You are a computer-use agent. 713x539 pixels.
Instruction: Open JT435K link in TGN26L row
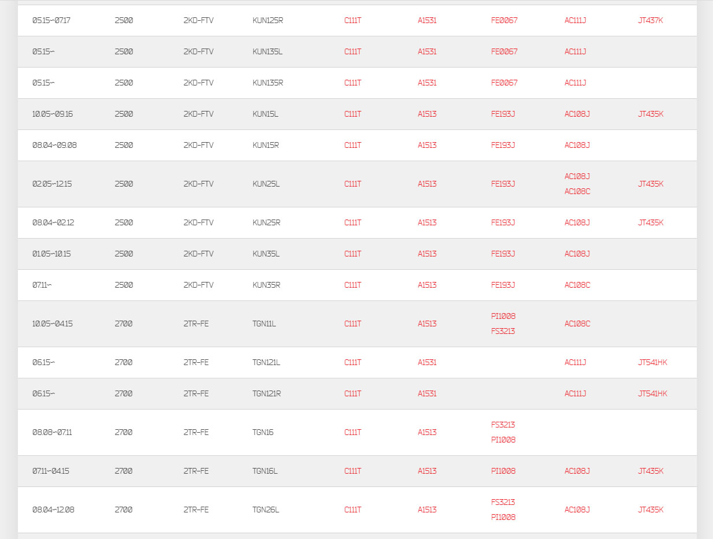pyautogui.click(x=651, y=510)
